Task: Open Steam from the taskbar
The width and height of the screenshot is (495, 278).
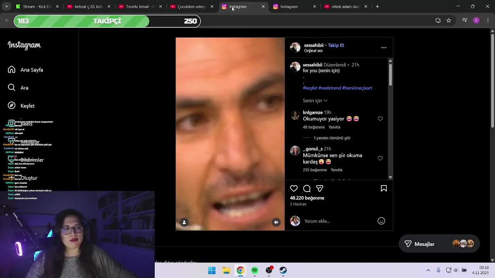Action: click(x=283, y=270)
